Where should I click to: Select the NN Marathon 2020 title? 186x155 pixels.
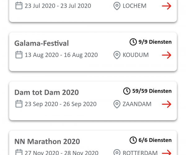point(47,141)
